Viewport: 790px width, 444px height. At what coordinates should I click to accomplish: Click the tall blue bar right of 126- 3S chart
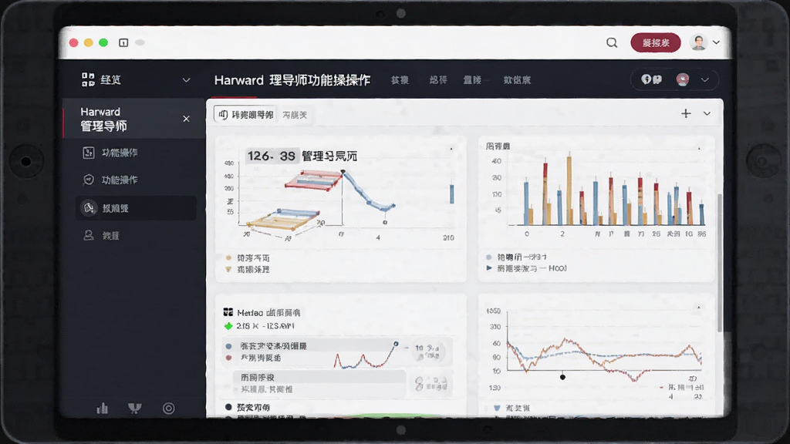point(452,193)
